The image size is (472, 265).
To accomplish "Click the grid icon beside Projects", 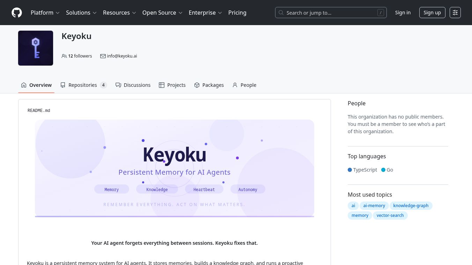I will (162, 85).
